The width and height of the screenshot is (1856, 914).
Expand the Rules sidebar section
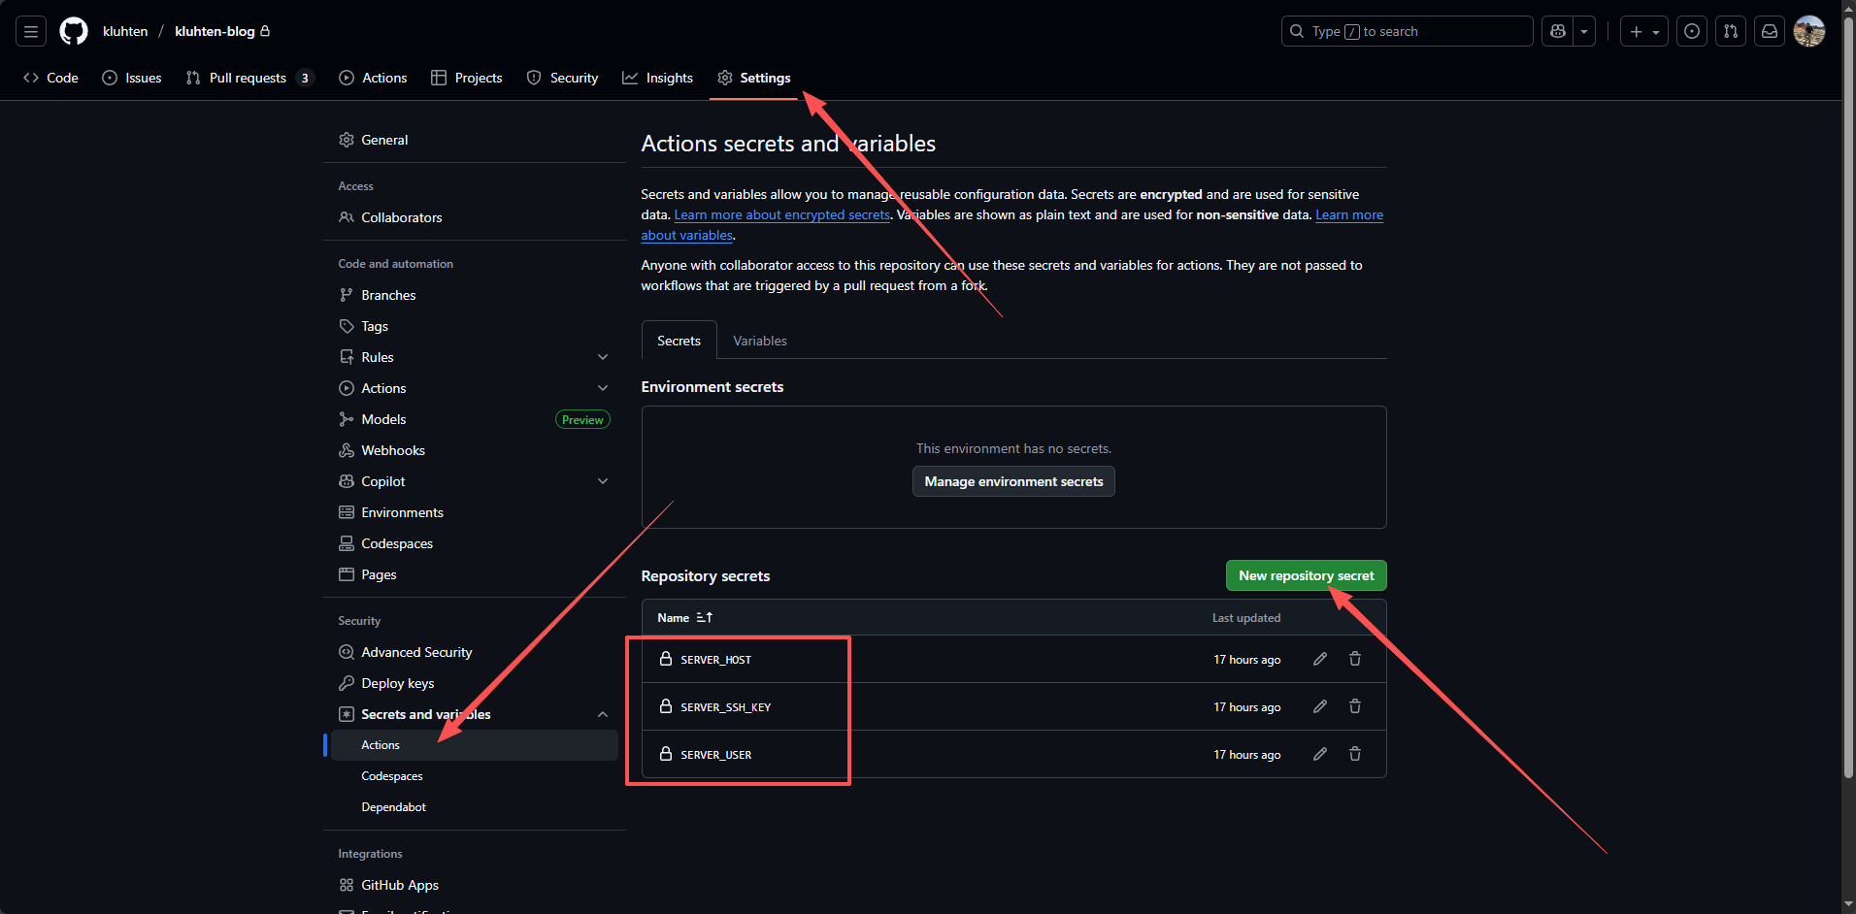[603, 357]
